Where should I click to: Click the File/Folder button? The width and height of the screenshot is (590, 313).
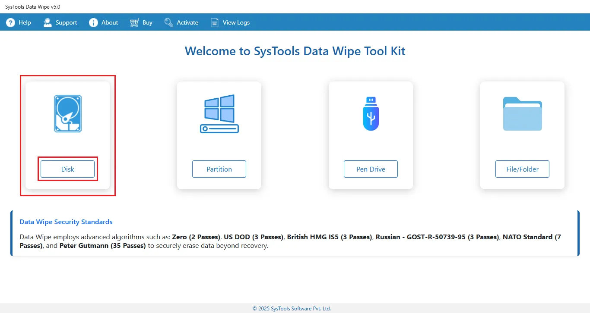[523, 169]
